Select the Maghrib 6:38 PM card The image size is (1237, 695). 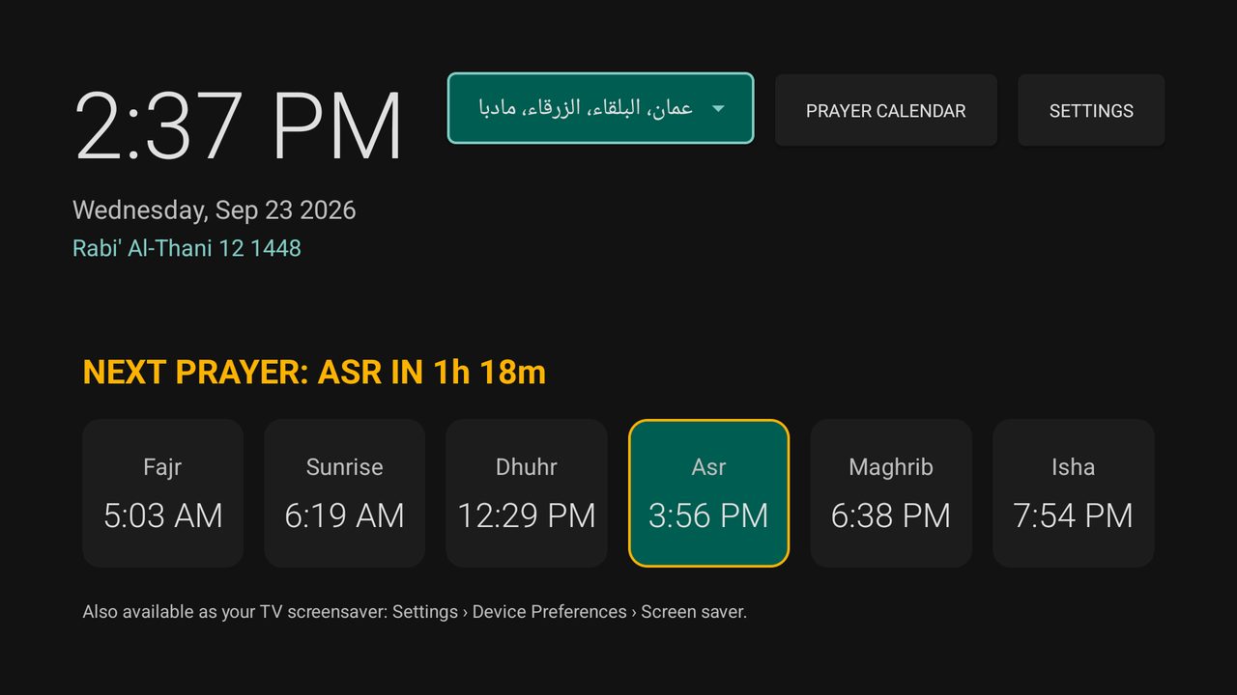(x=891, y=493)
